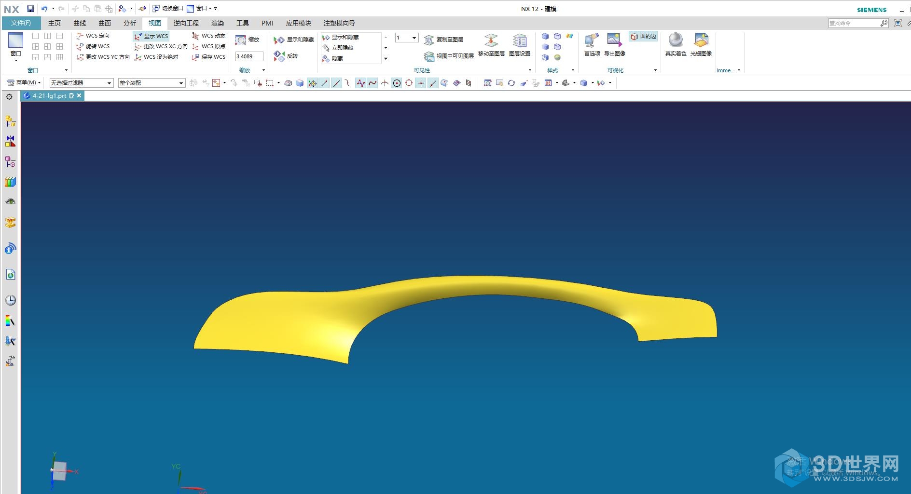The width and height of the screenshot is (911, 494).
Task: Open the 应用模块 ribbon tab
Action: (299, 23)
